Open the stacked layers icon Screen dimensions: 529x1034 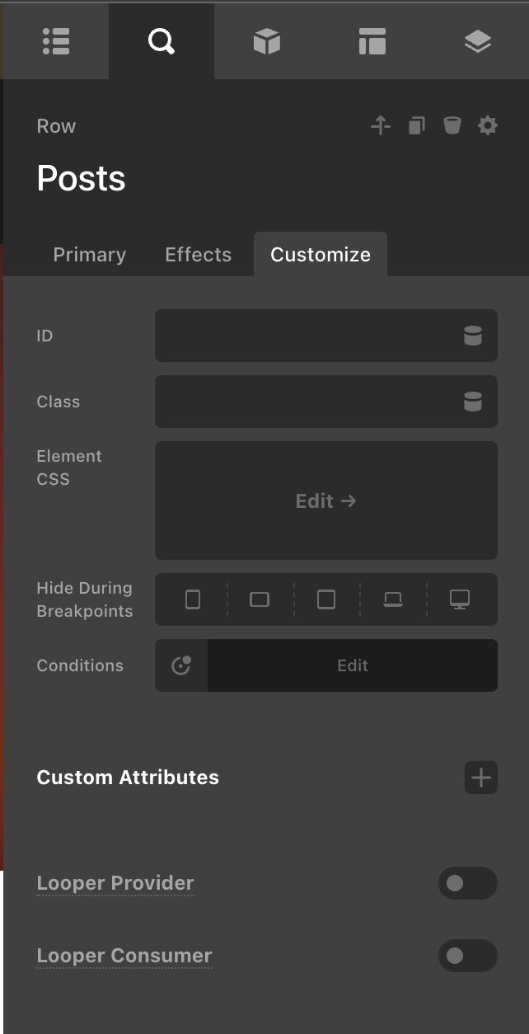click(x=478, y=41)
